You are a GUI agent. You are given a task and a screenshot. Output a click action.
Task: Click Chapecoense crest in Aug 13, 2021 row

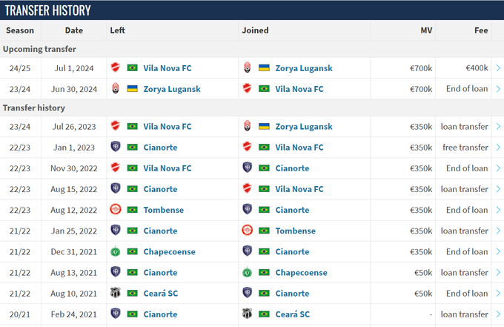(x=248, y=272)
